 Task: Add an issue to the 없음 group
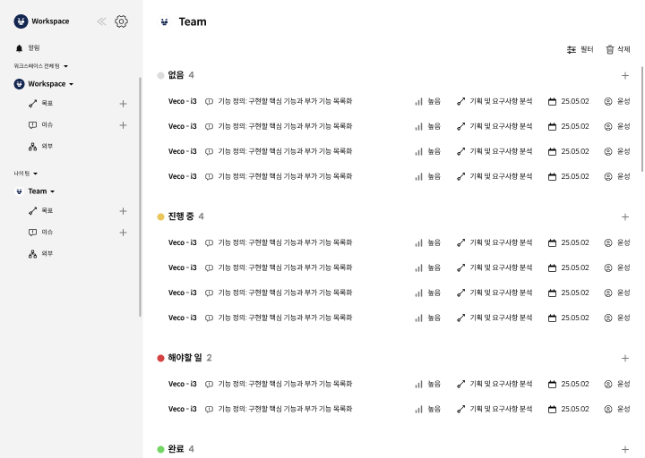(x=625, y=76)
